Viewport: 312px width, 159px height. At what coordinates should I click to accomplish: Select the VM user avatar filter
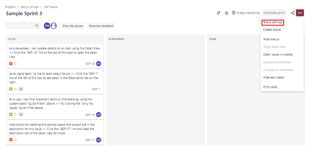coord(47,26)
